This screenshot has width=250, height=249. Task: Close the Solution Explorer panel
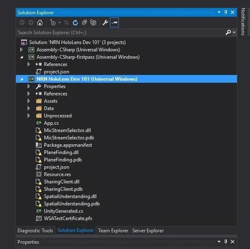(232, 12)
